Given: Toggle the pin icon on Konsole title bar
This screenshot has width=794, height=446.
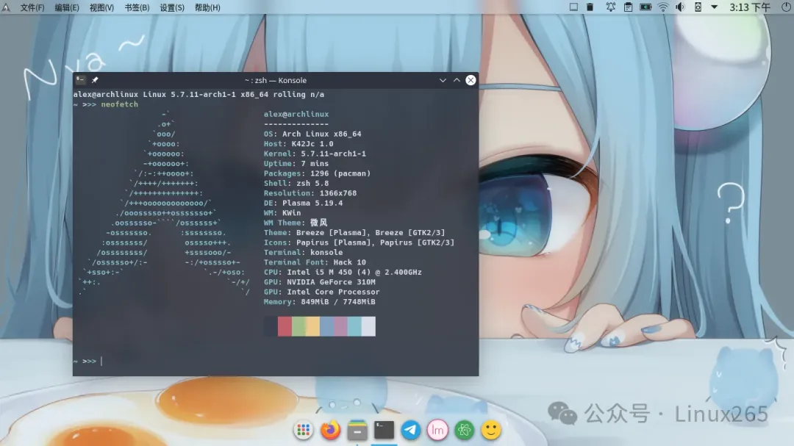Looking at the screenshot, I should click(x=95, y=80).
